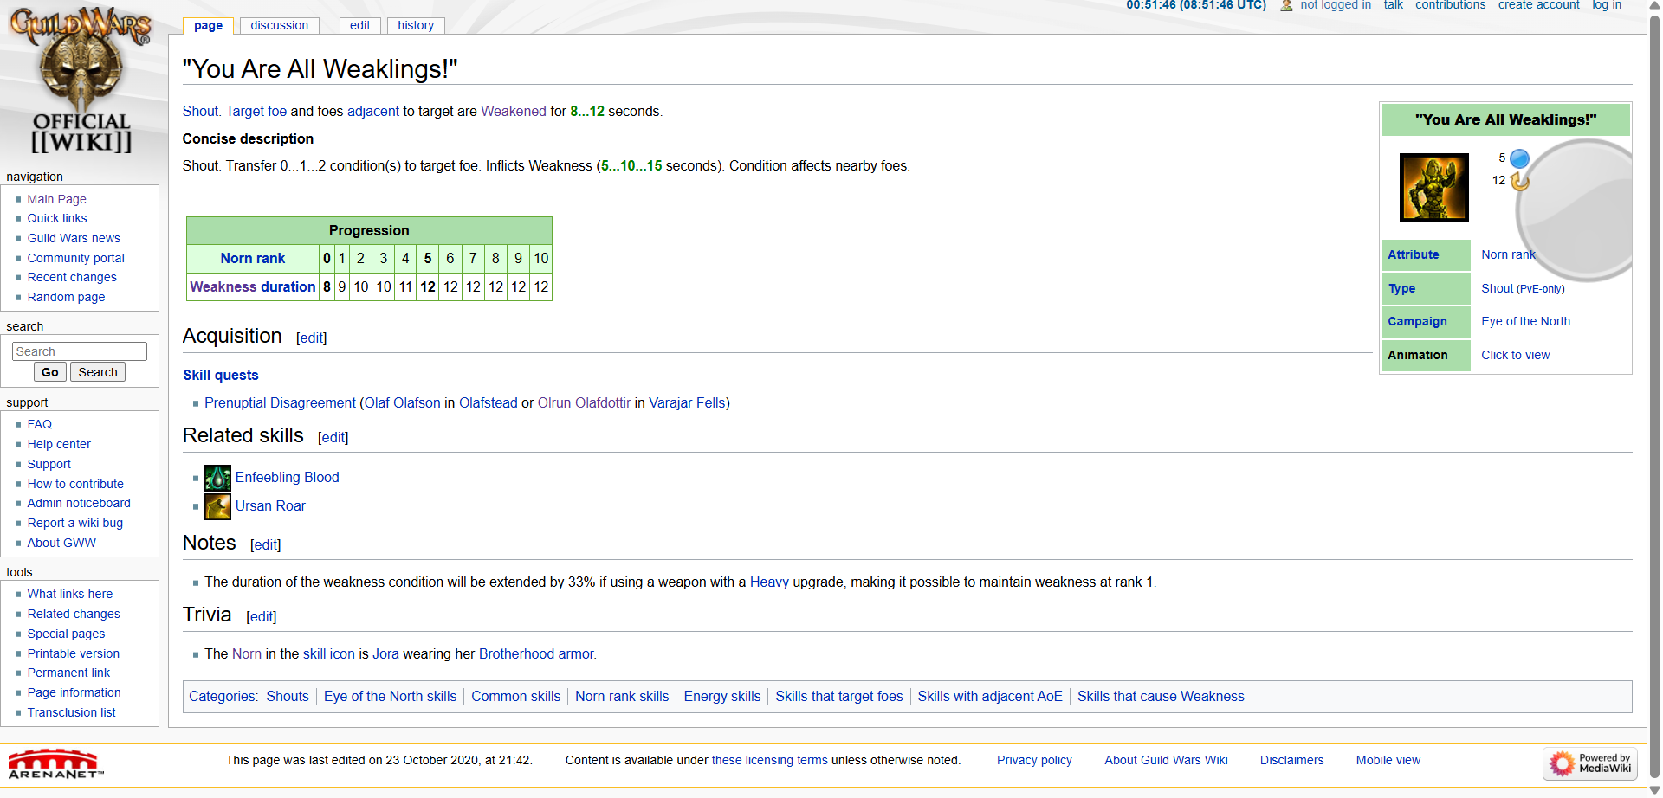1663x798 pixels.
Task: Click the ArenaNet logo in footer
Action: tap(55, 764)
